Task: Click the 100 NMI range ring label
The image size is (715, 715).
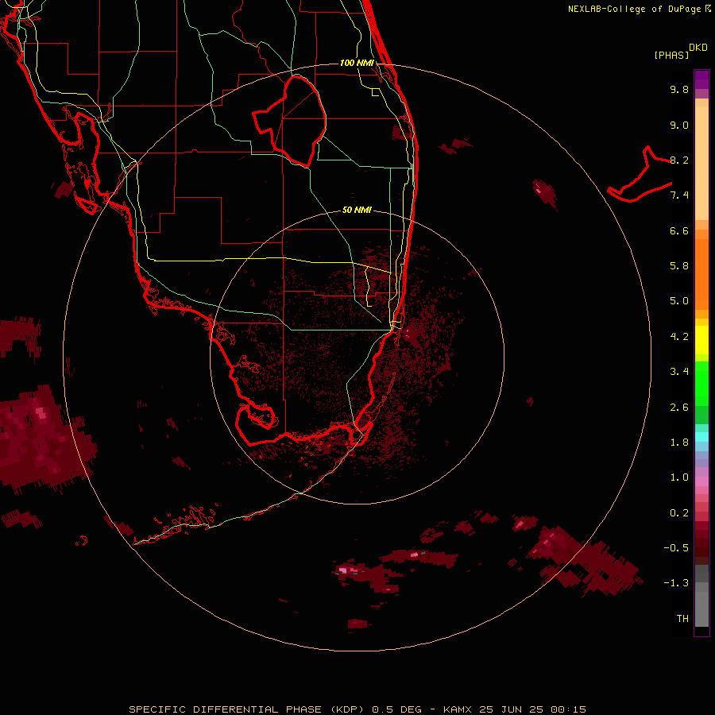Action: pos(357,63)
